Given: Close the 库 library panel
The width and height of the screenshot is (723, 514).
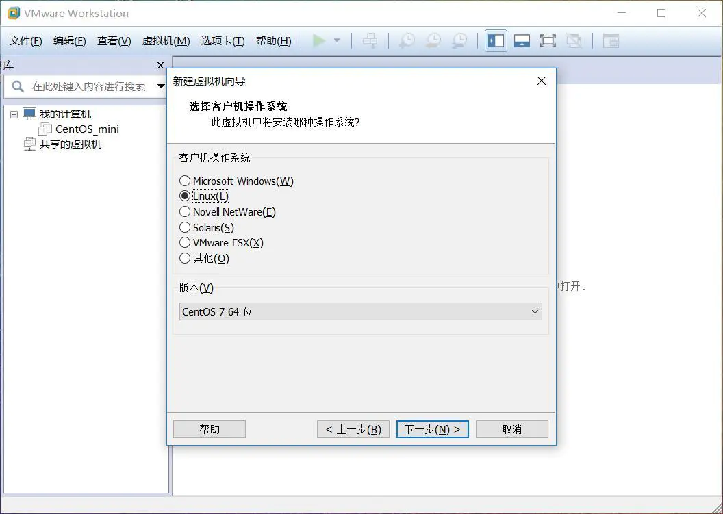Looking at the screenshot, I should click(160, 66).
